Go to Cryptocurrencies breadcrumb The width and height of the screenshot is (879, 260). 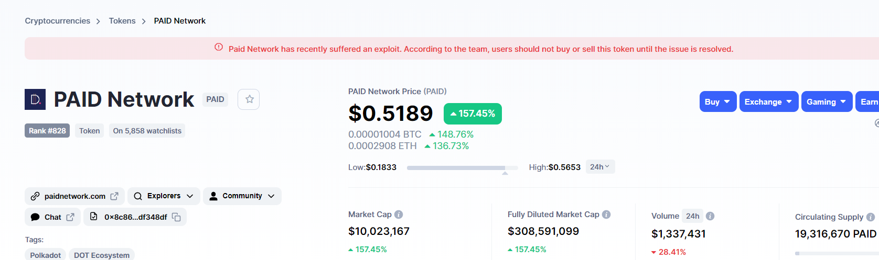(58, 21)
